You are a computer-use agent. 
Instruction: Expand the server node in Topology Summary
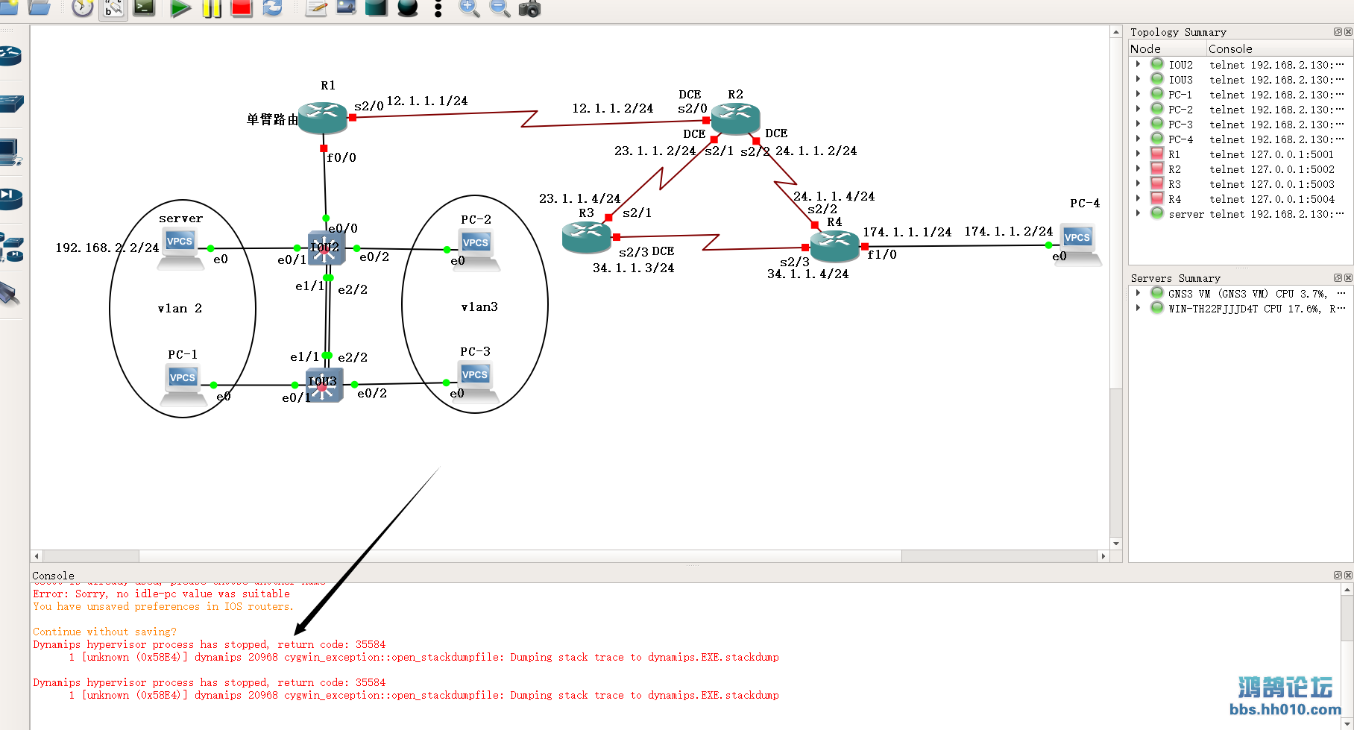pos(1138,213)
